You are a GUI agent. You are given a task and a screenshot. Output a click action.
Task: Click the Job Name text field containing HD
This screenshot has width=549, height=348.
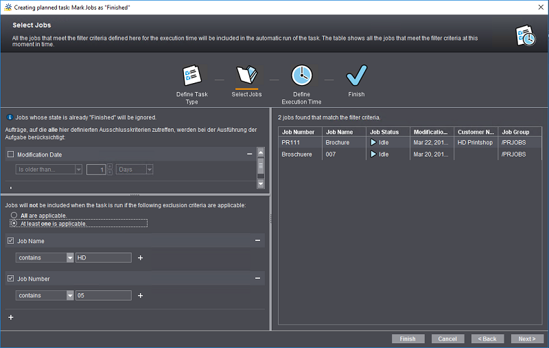tap(103, 258)
